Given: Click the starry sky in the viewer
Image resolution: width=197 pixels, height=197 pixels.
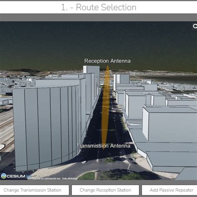Looking at the screenshot, I should [x=97, y=42].
